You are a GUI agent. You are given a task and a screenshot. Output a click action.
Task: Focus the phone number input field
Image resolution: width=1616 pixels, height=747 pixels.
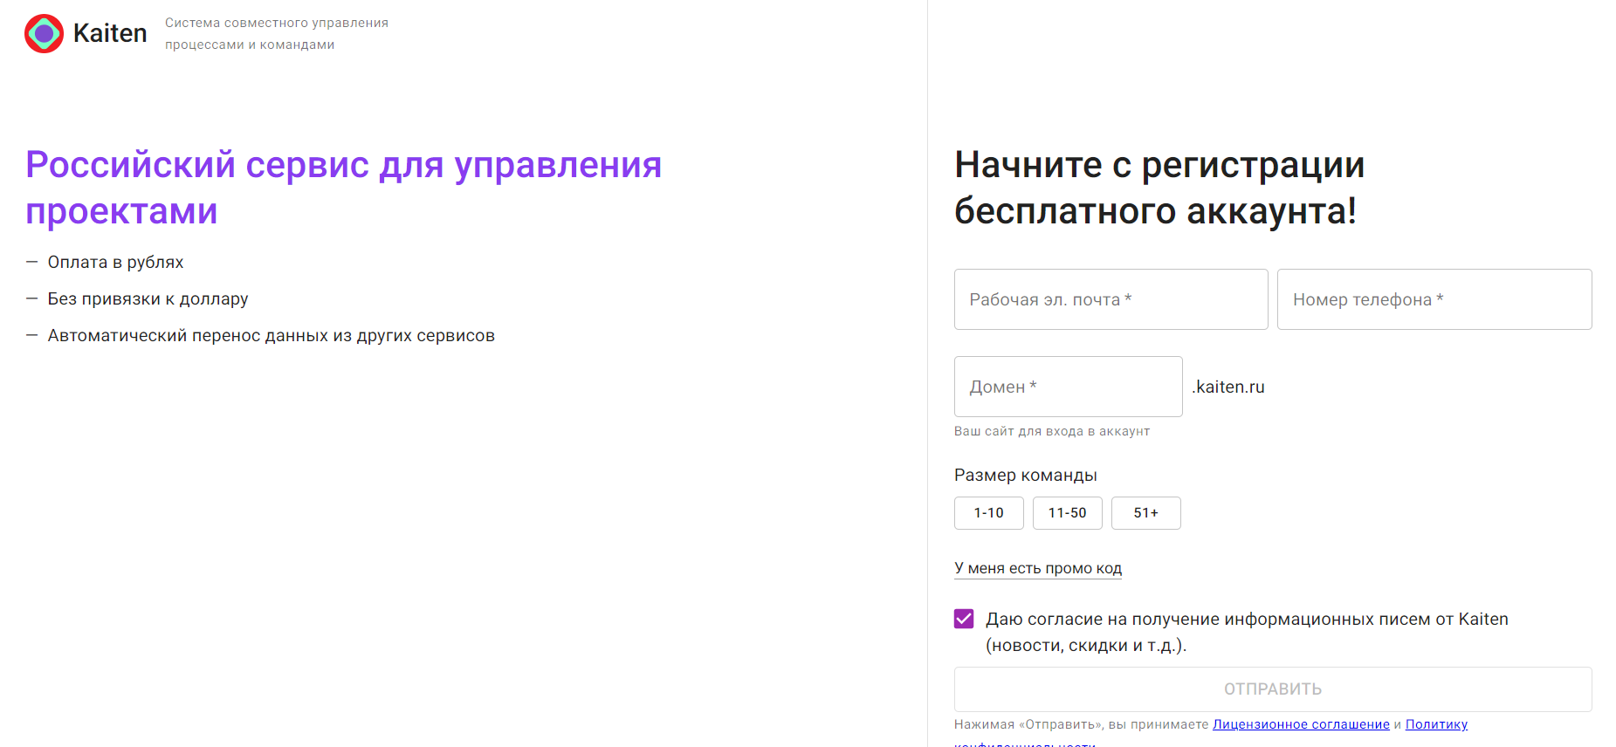[1434, 299]
